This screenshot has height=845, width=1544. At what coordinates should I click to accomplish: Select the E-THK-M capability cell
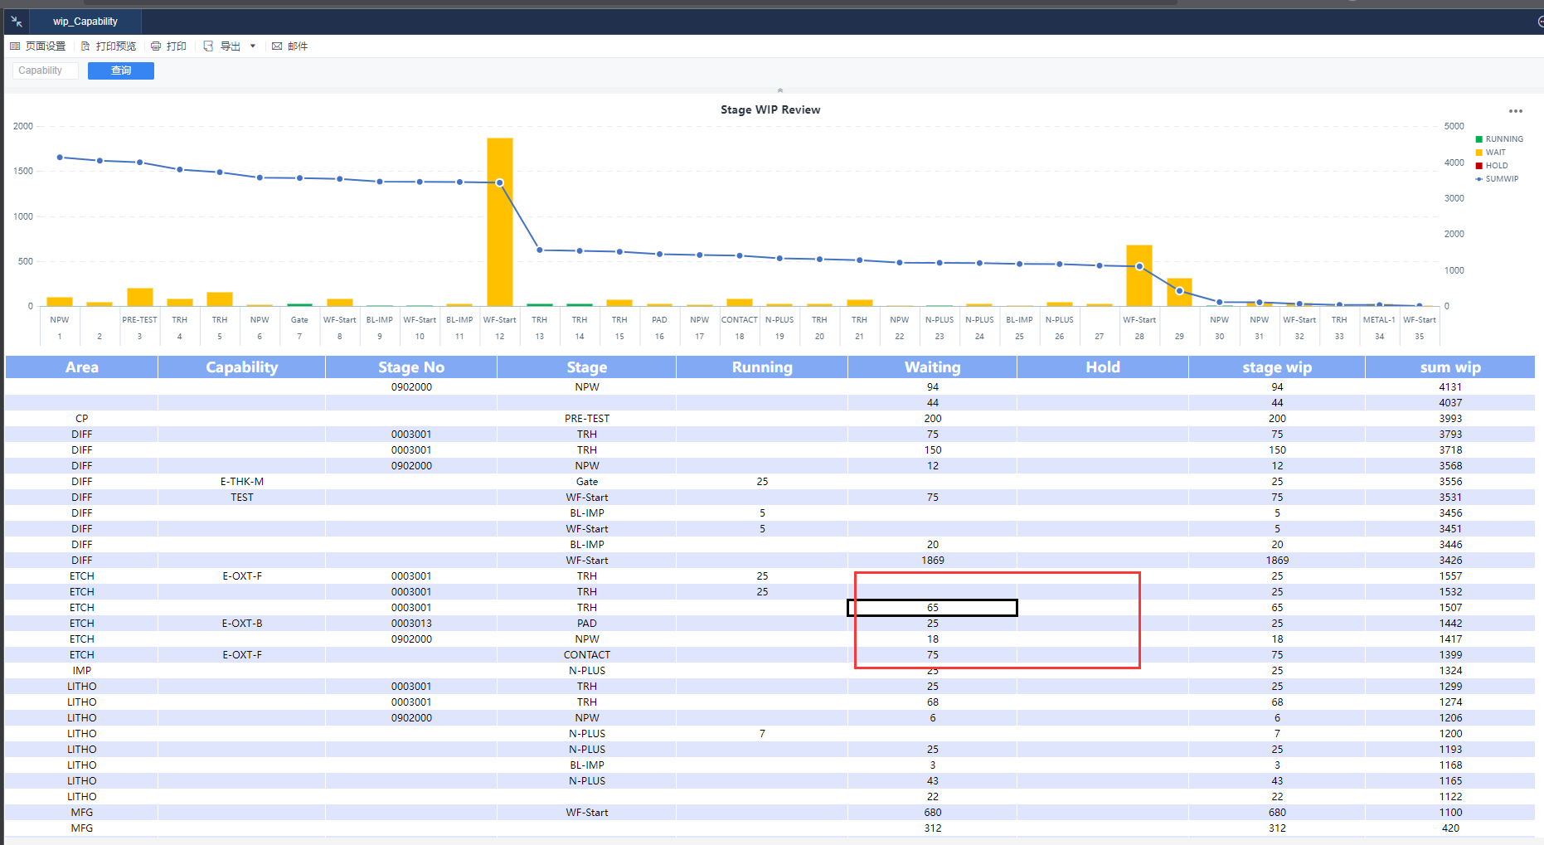coord(242,482)
